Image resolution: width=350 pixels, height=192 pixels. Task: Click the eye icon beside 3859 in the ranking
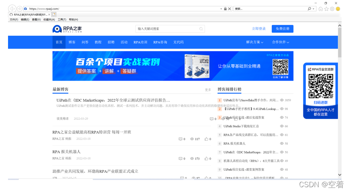282,100
